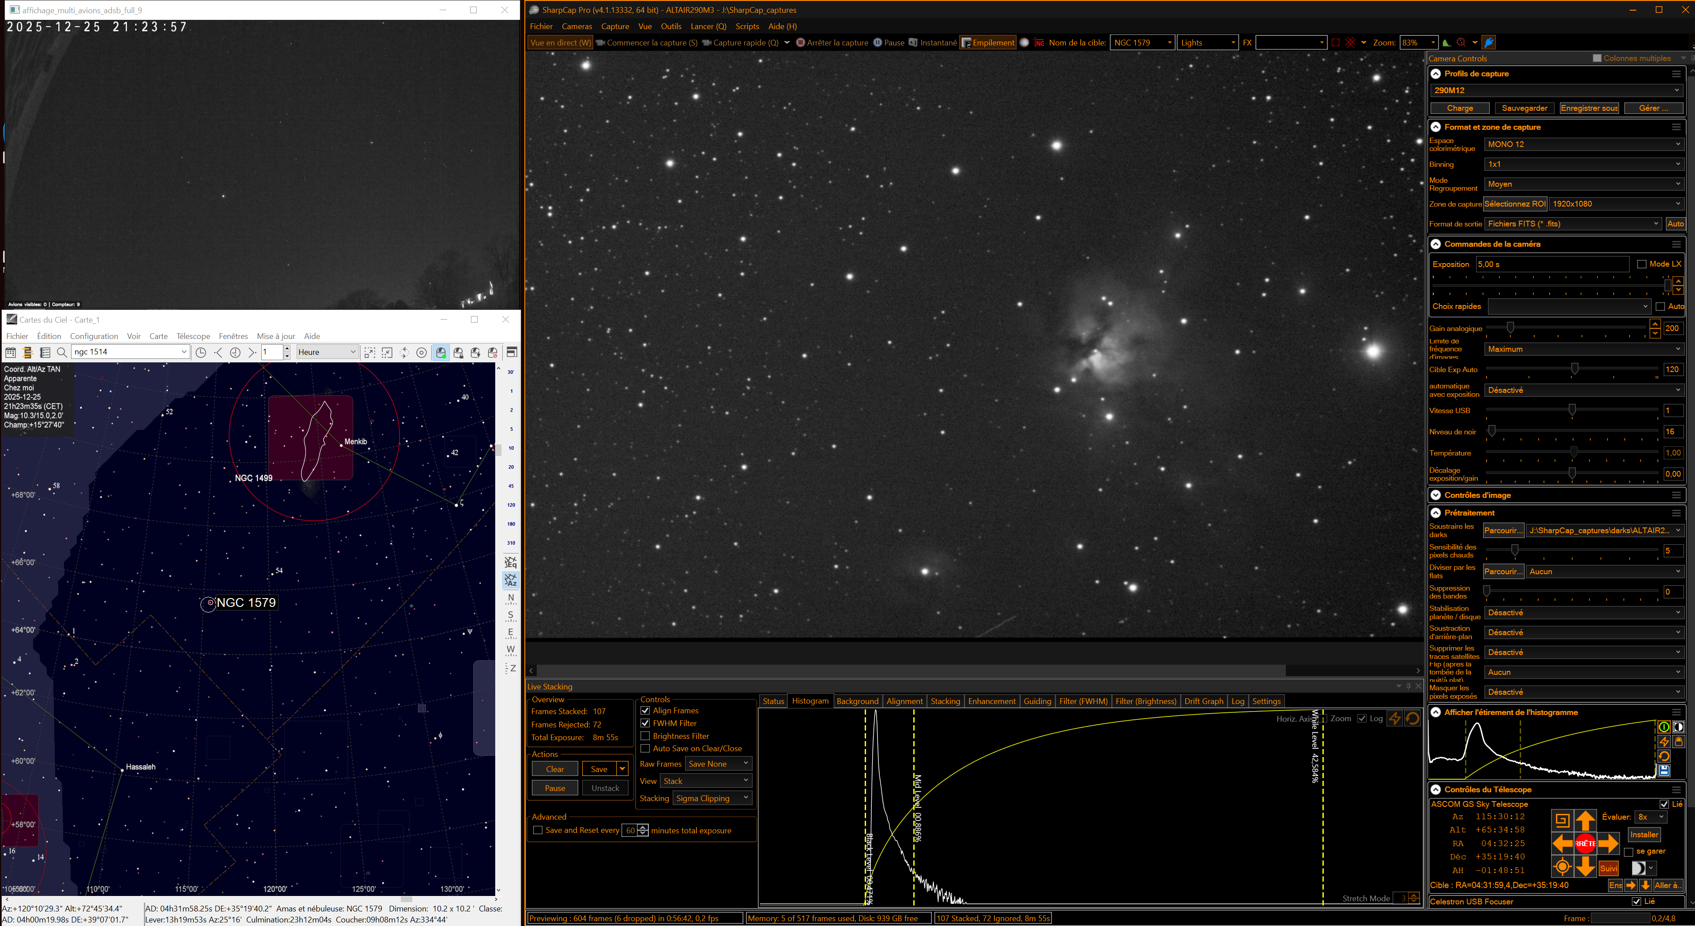1695x926 pixels.
Task: Reset stretch with circular arrow in Live Stacking histogram
Action: pos(1412,719)
